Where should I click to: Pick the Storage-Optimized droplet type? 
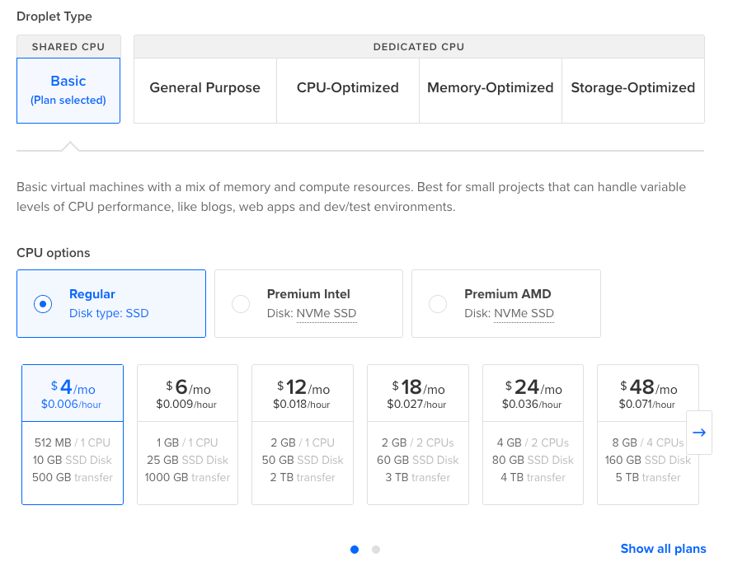pos(632,88)
